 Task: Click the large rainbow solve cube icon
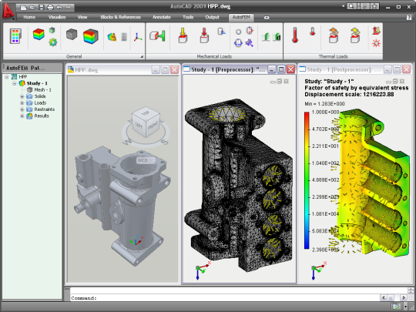[x=91, y=36]
